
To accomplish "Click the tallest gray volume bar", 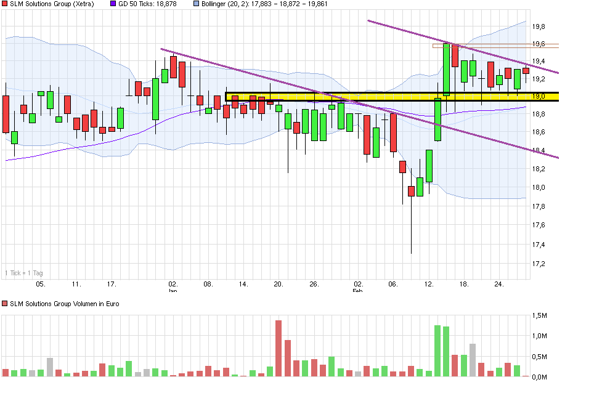I will (x=473, y=360).
